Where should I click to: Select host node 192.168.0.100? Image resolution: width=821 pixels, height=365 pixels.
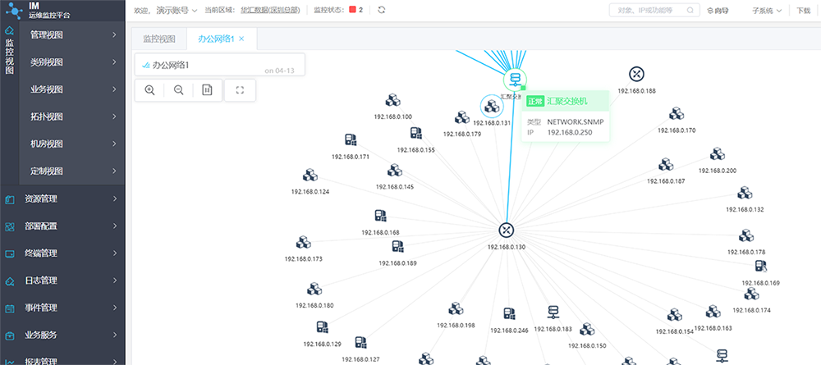pos(393,101)
